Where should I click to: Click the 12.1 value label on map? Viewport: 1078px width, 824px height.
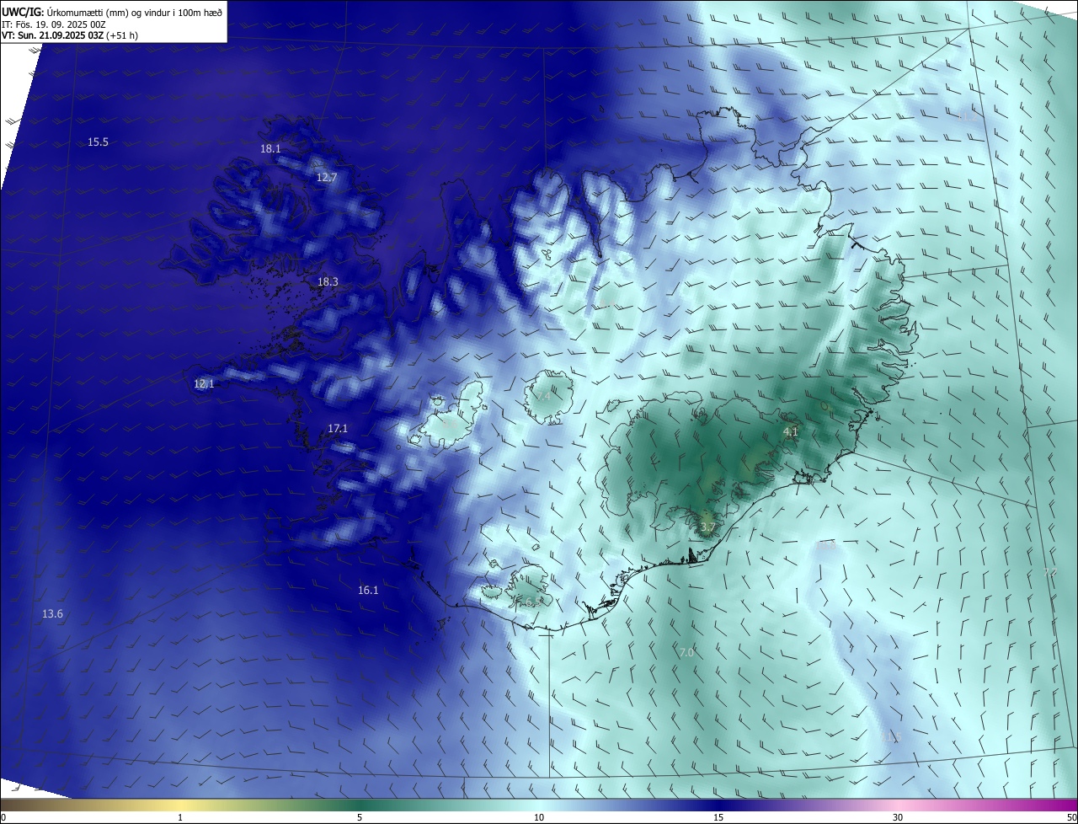[204, 384]
